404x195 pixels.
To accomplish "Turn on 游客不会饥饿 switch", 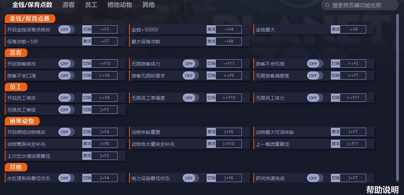I will pyautogui.click(x=315, y=64).
